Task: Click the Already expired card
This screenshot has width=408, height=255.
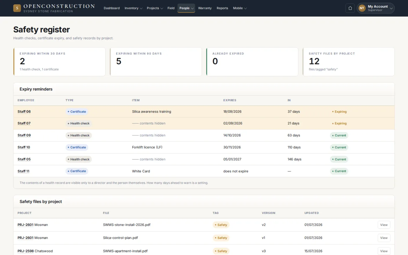Action: (252, 62)
